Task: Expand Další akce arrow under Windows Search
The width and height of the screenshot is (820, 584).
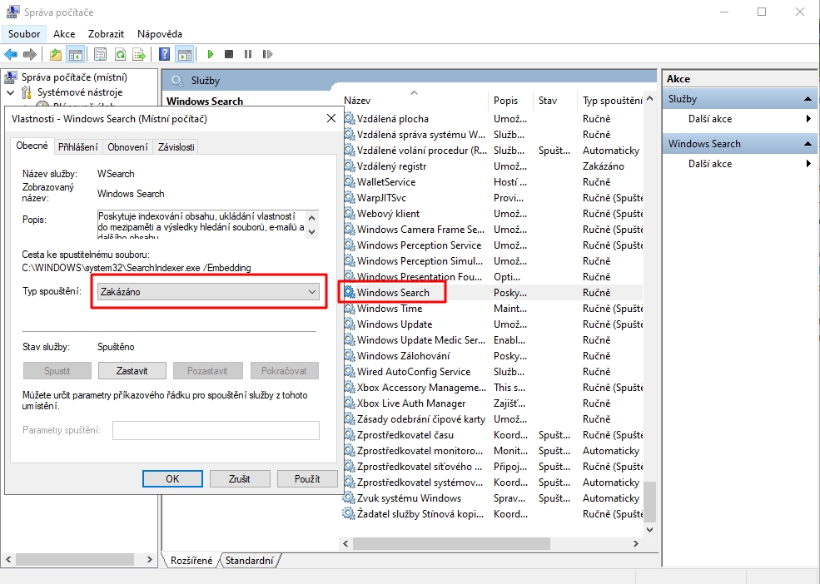Action: pos(808,164)
